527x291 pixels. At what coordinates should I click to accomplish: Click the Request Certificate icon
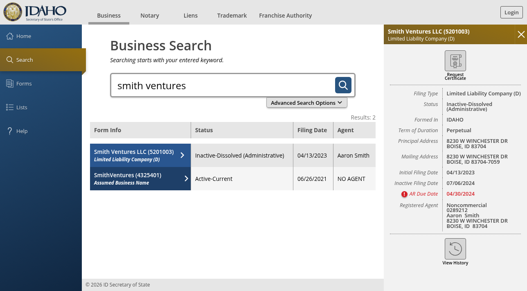point(455,61)
